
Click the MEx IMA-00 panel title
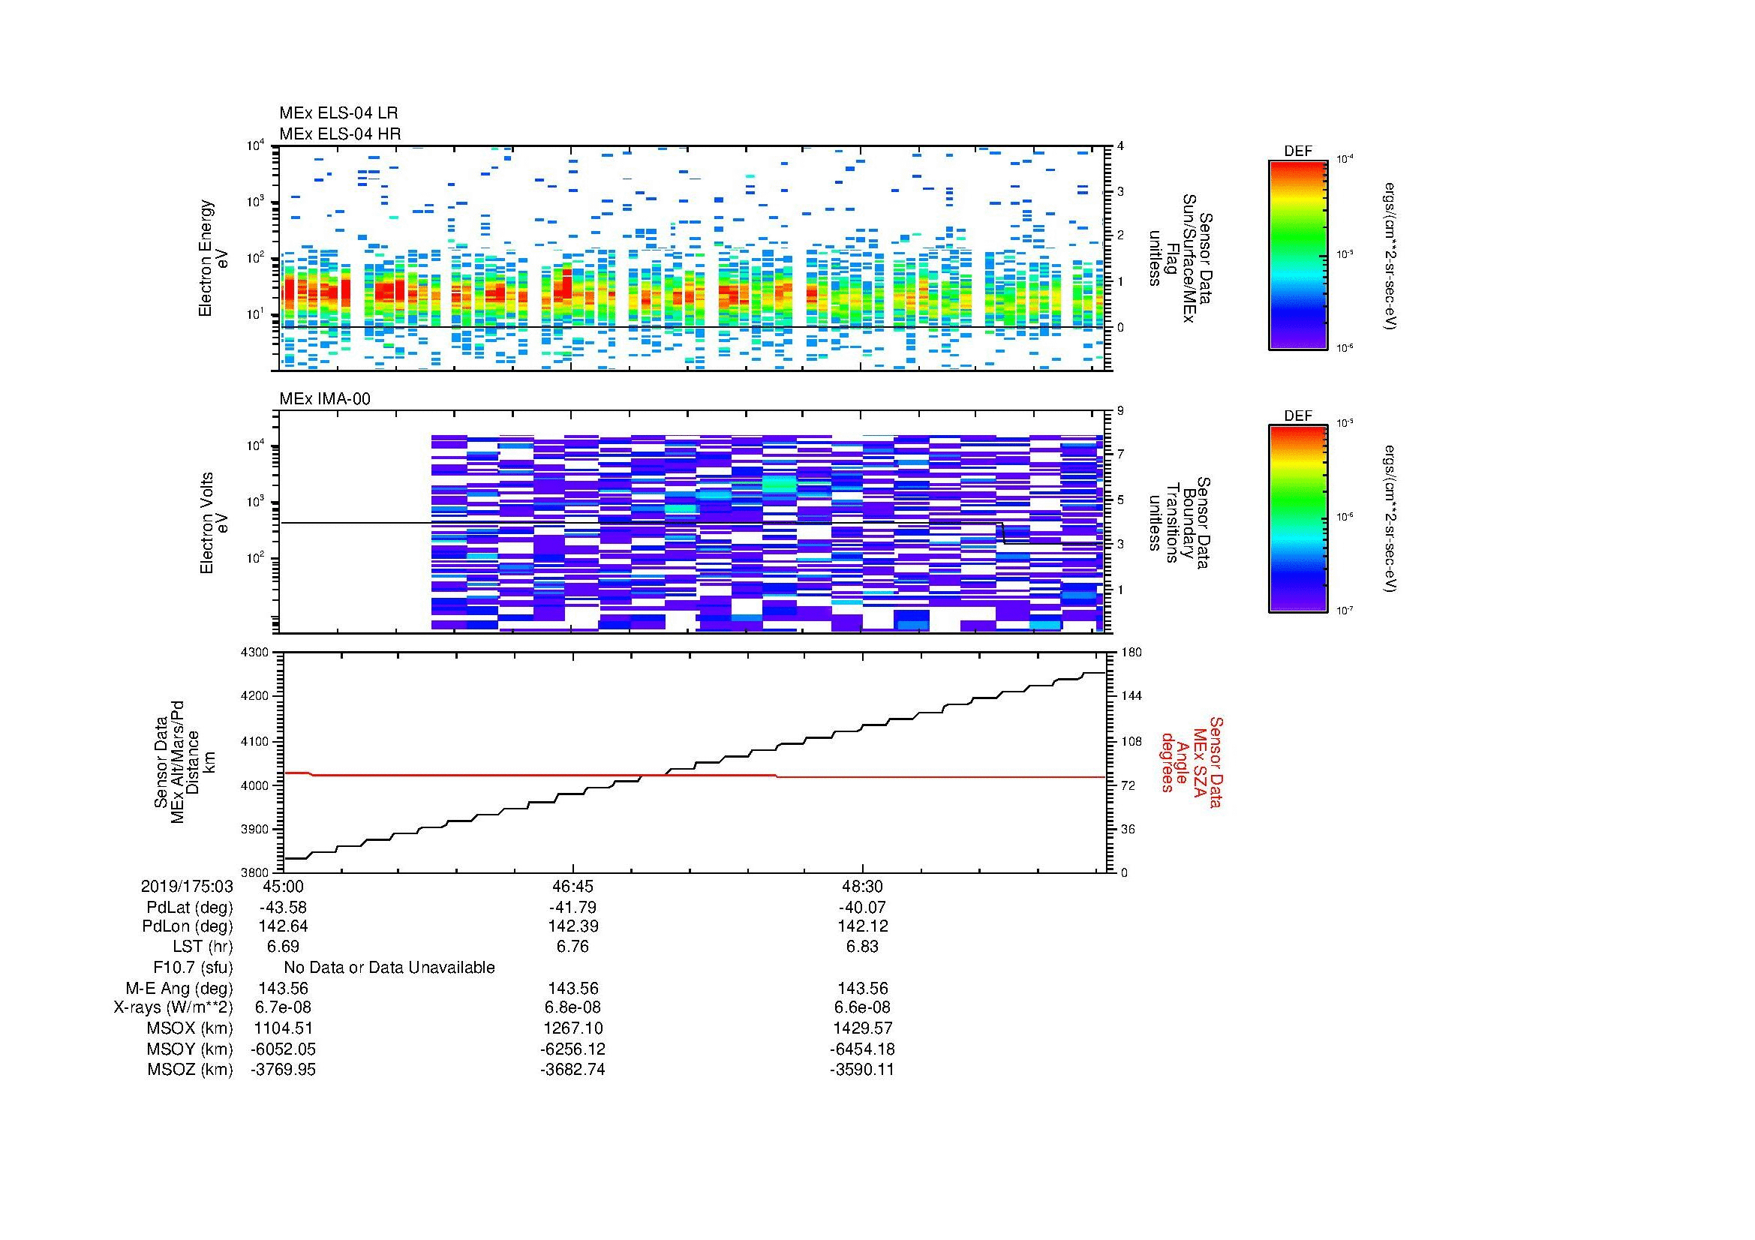click(x=324, y=399)
